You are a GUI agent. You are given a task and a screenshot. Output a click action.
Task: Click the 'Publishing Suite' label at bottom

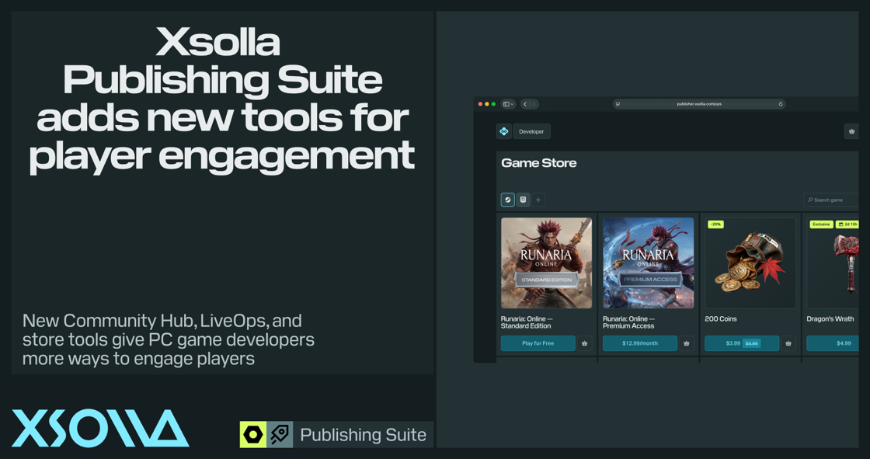point(364,435)
